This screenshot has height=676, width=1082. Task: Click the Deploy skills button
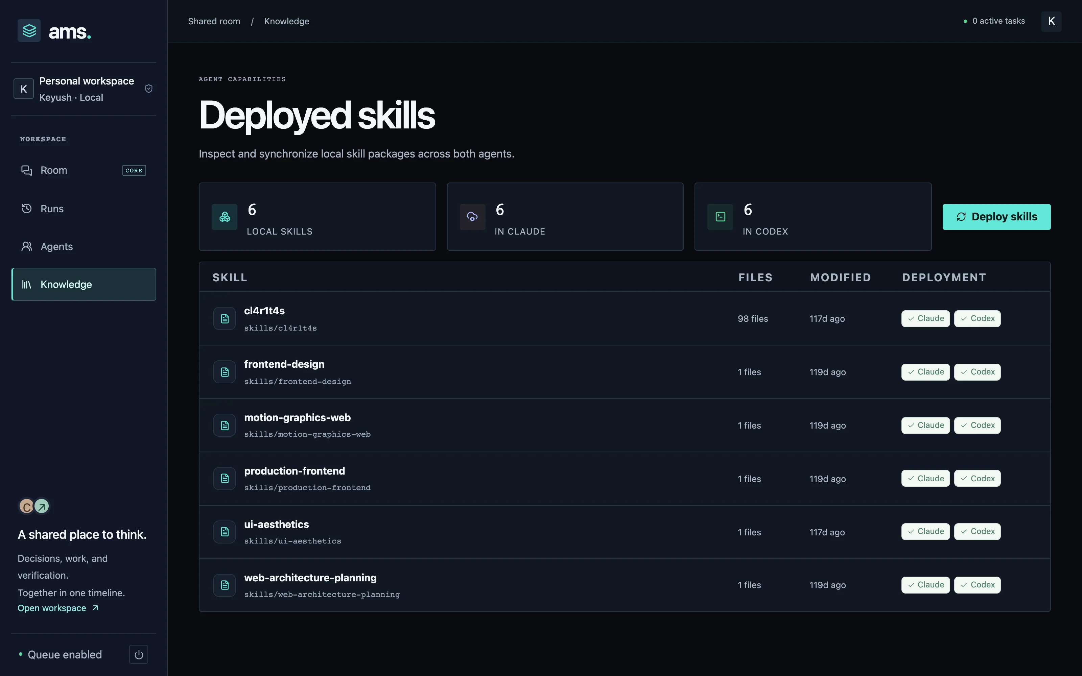[x=996, y=217]
